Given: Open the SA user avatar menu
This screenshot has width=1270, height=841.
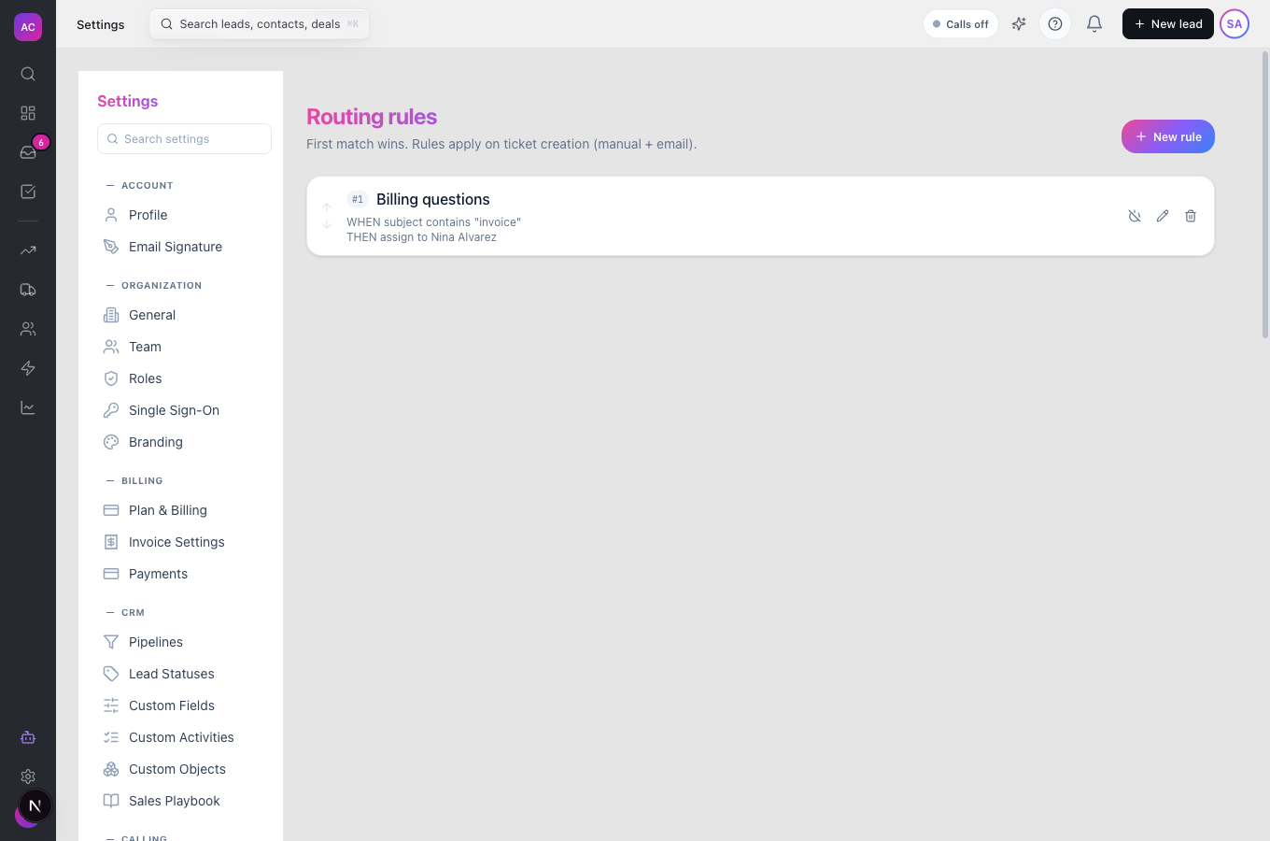Looking at the screenshot, I should pos(1235,24).
